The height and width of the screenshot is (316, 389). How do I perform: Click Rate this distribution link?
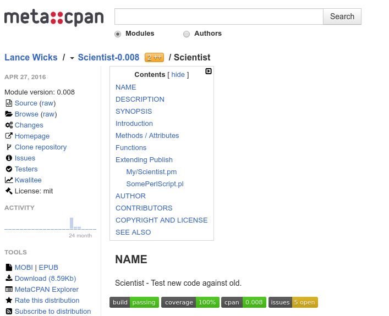point(47,301)
